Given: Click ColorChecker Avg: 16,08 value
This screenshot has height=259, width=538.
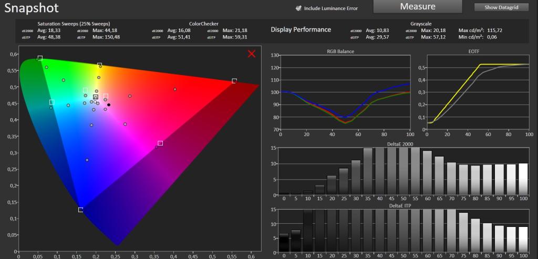Looking at the screenshot, I should (179, 30).
